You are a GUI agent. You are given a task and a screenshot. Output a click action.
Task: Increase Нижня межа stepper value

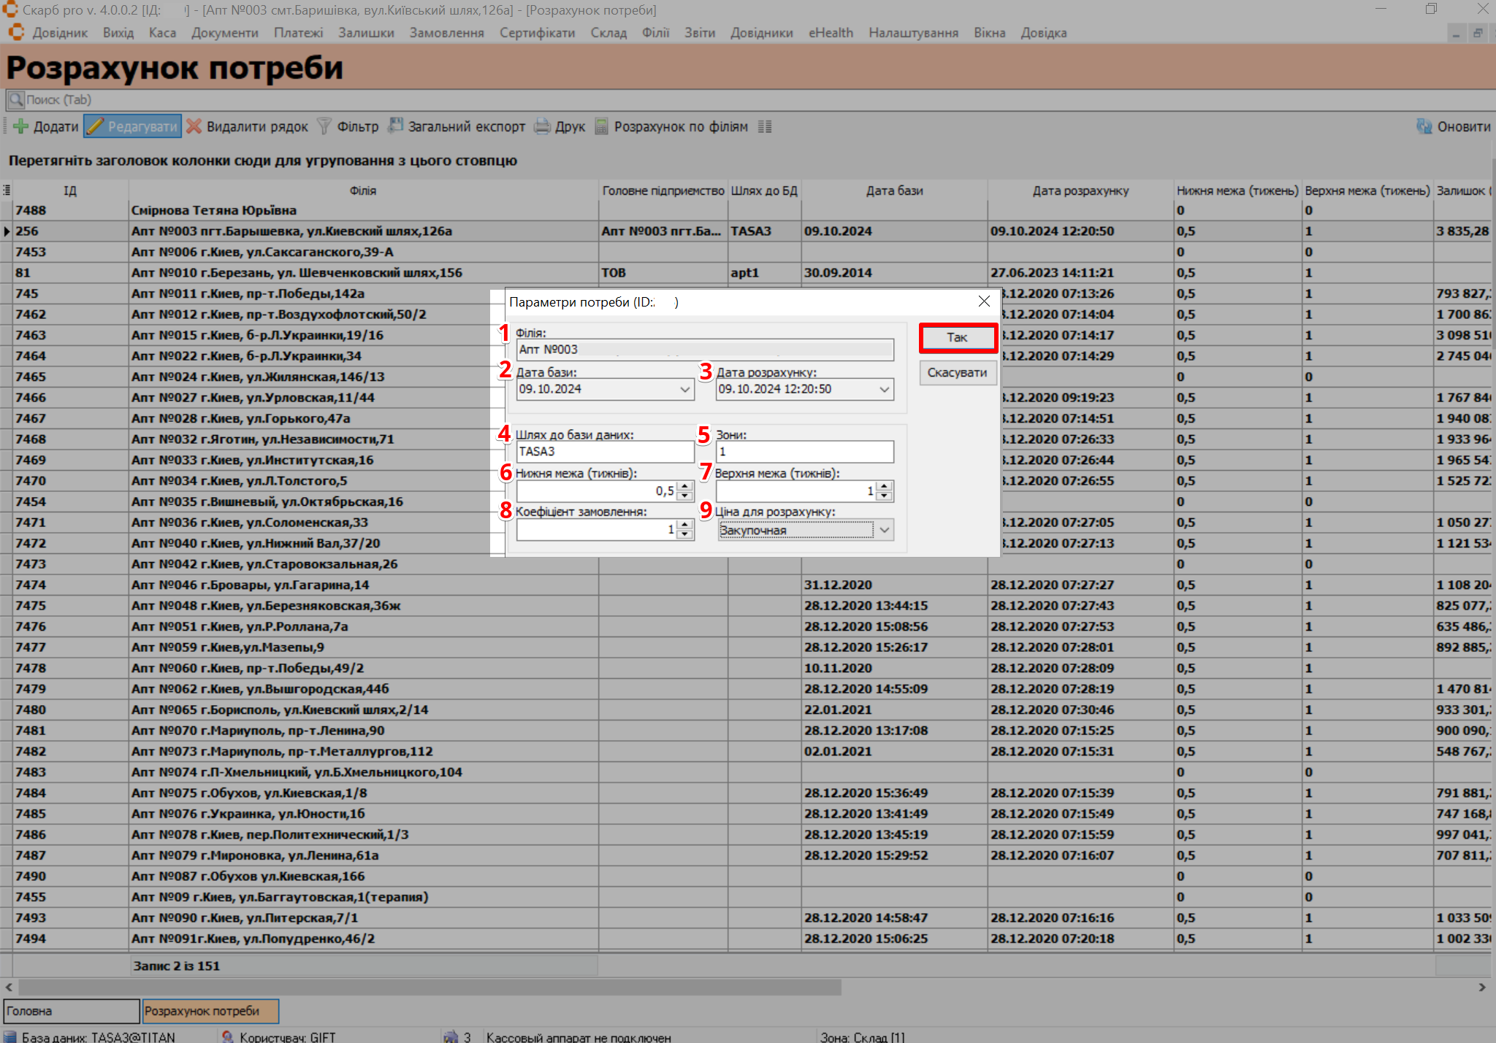[x=684, y=486]
